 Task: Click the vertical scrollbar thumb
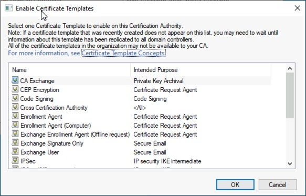click(290, 95)
